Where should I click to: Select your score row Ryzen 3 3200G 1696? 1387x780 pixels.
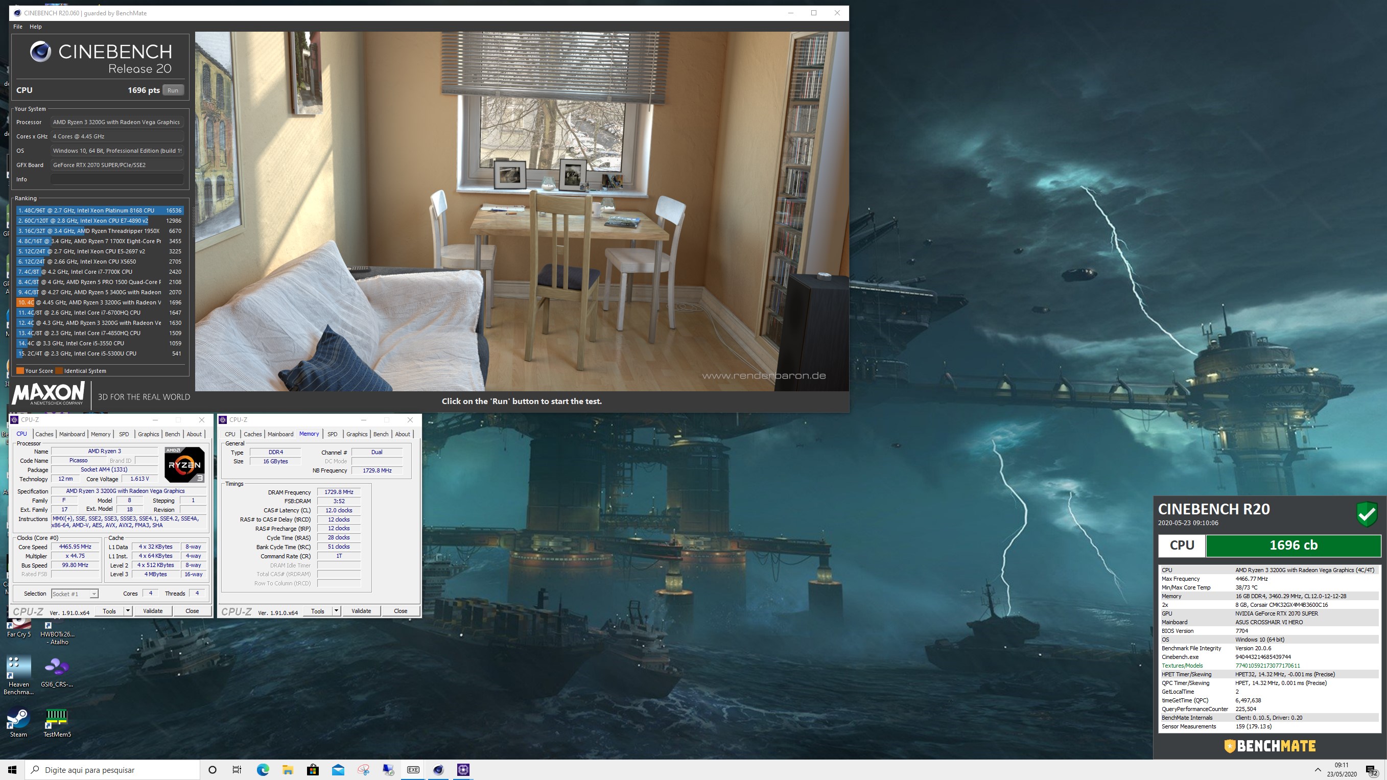(x=100, y=302)
